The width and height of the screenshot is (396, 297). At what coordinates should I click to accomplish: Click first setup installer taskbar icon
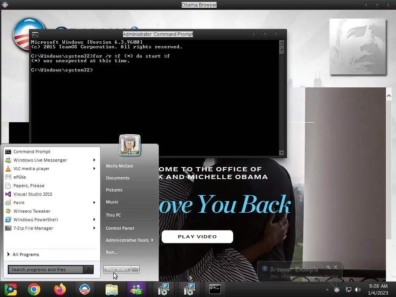[164, 289]
